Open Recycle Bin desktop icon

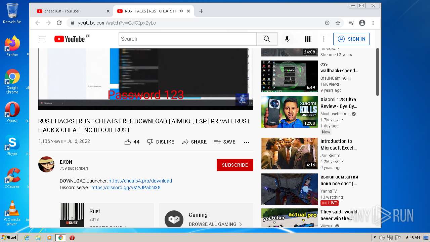[x=12, y=13]
